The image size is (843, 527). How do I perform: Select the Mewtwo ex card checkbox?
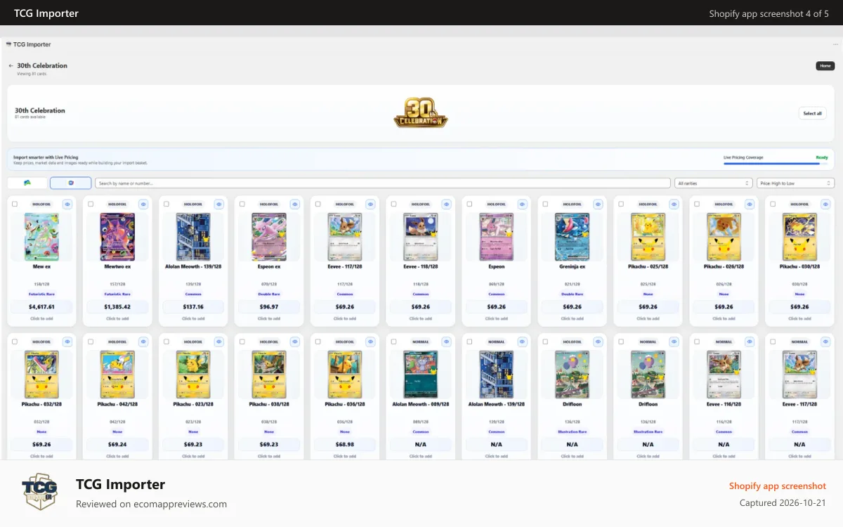91,204
